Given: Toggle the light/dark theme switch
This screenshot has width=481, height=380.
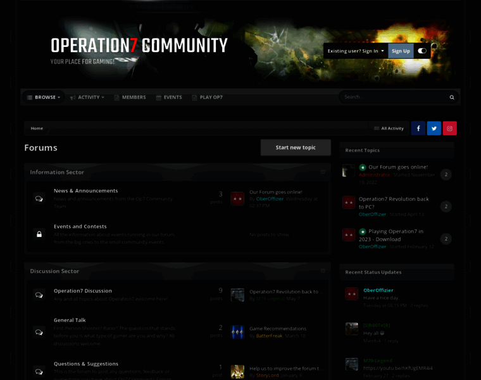Looking at the screenshot, I should [x=422, y=51].
